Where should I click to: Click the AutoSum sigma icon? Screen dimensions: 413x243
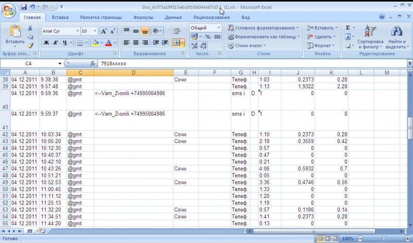(348, 28)
